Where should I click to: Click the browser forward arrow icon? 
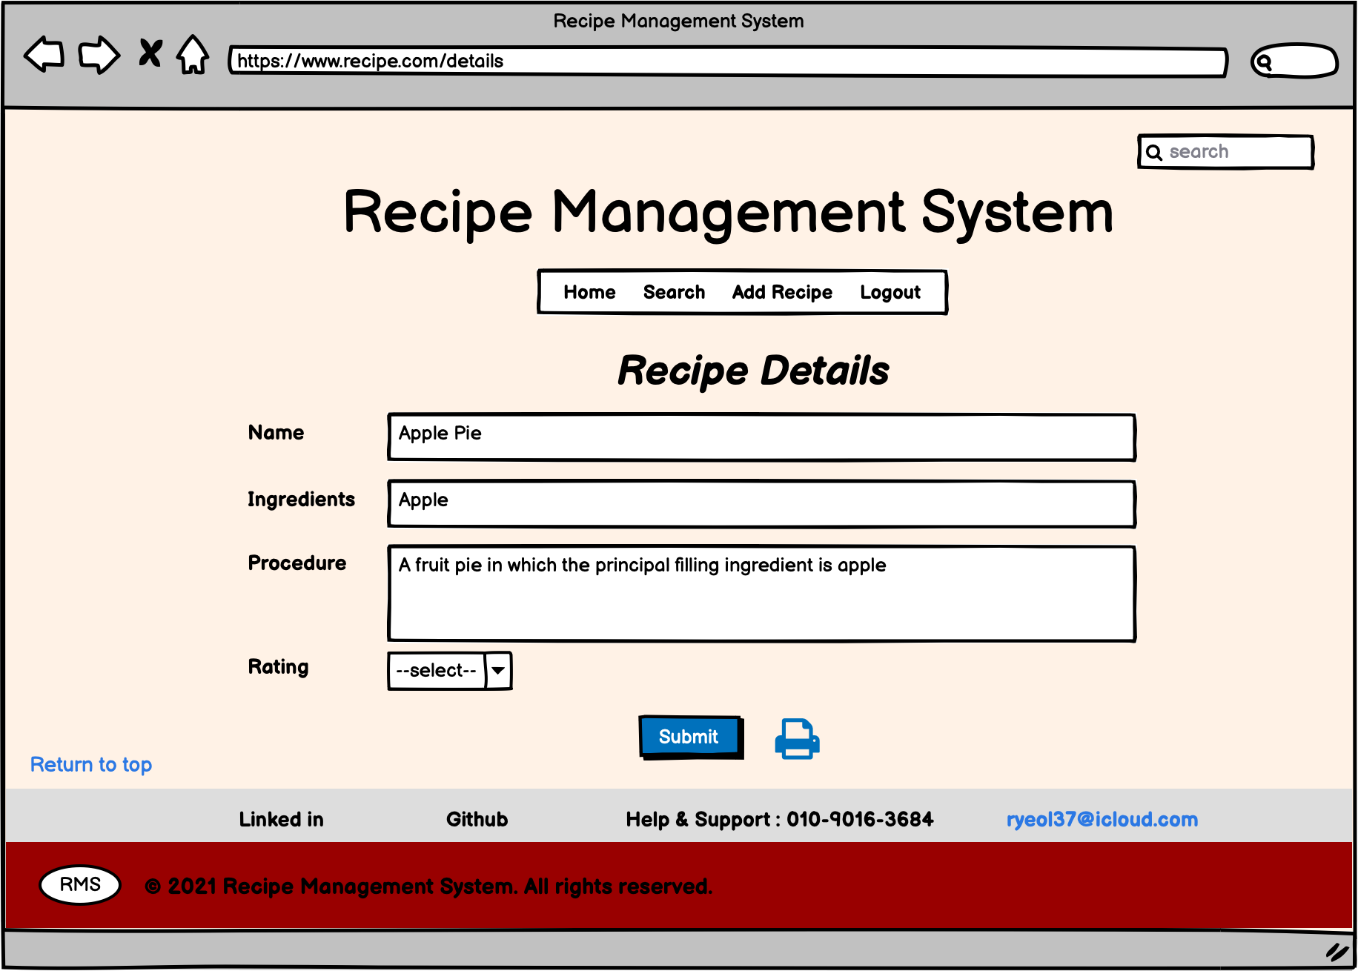99,54
